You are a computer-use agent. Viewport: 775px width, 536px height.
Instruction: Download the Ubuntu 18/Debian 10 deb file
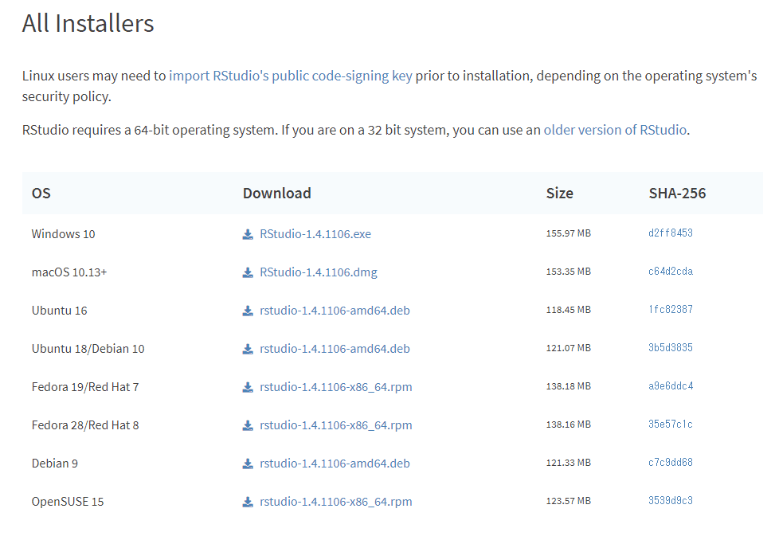point(335,349)
